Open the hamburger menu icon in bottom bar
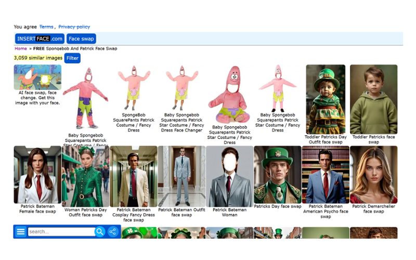This screenshot has height=260, width=416. (21, 231)
